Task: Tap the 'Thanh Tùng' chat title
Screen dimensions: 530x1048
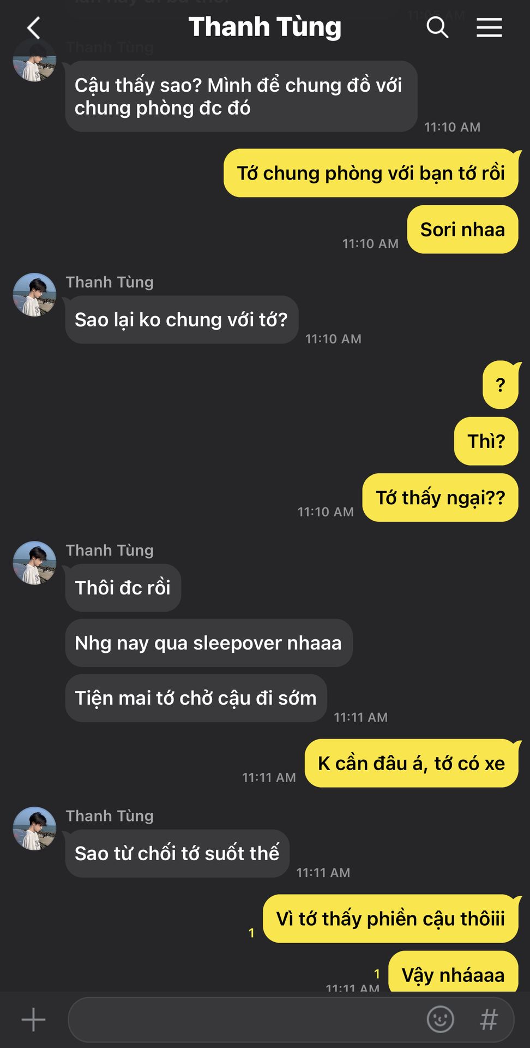Action: 265,27
